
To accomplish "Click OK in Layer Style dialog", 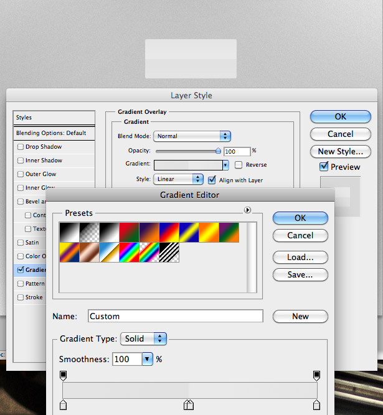I will (x=341, y=117).
